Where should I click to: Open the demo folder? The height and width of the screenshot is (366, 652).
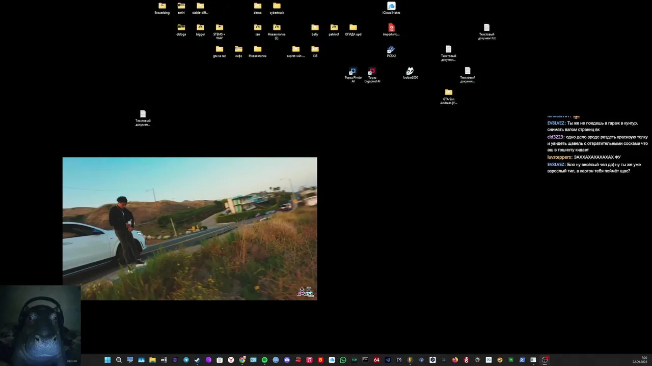tap(258, 8)
